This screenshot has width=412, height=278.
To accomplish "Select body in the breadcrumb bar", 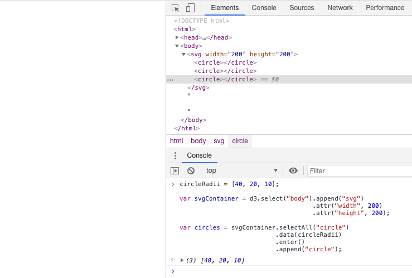I will [x=198, y=141].
